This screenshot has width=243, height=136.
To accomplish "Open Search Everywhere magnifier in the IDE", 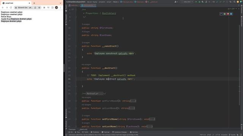I will pyautogui.click(x=234, y=2).
